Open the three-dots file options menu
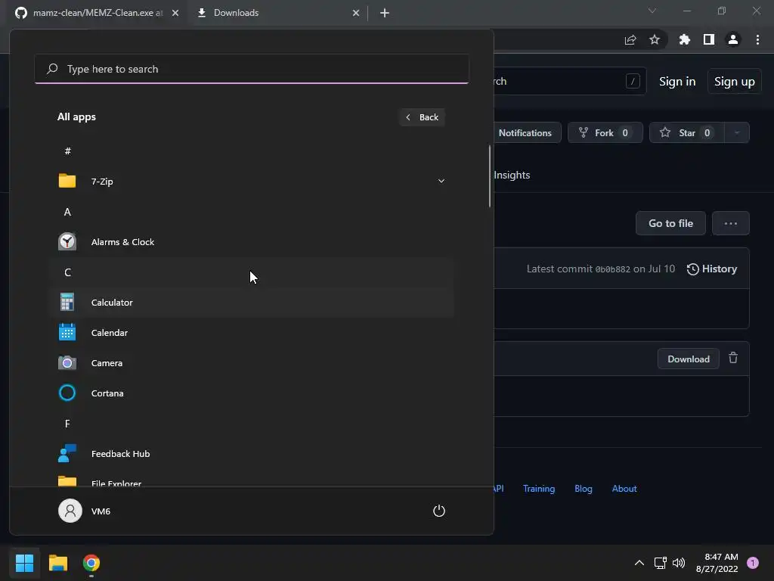 (x=731, y=223)
